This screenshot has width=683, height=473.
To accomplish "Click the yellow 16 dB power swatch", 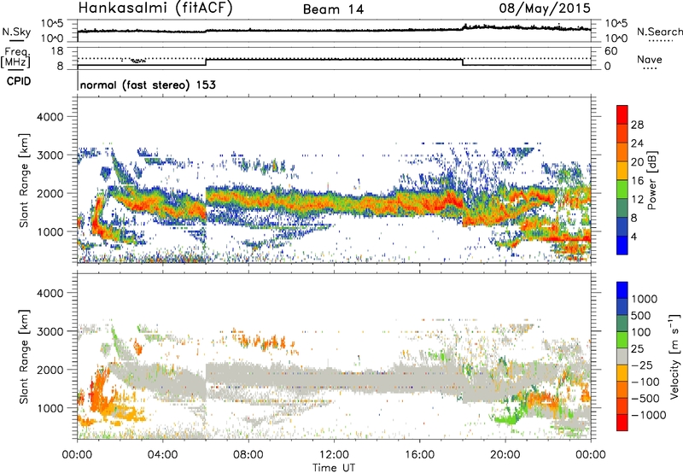I will click(622, 170).
